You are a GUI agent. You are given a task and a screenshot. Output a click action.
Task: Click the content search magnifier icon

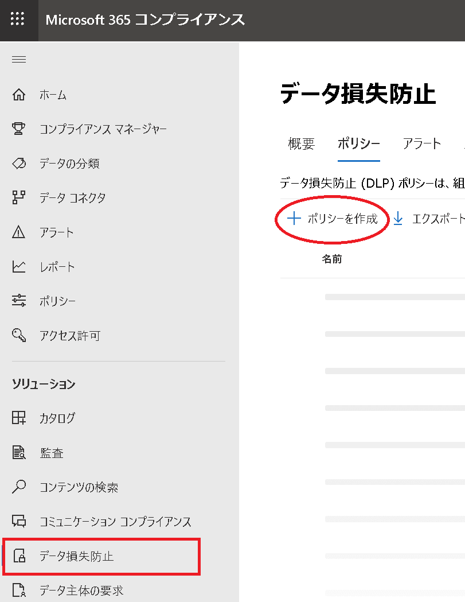[19, 487]
